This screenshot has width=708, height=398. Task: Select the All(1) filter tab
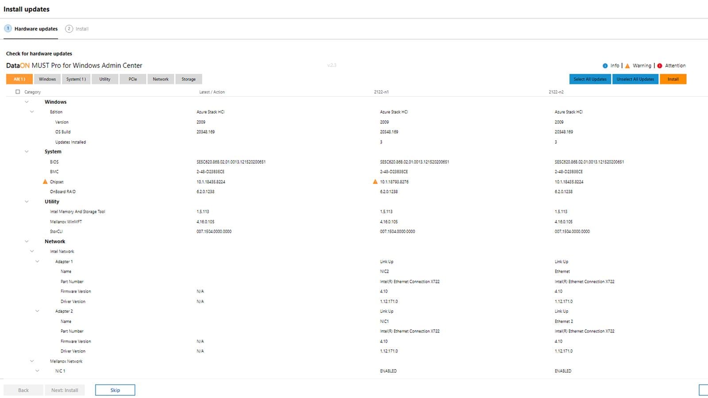[x=19, y=79]
